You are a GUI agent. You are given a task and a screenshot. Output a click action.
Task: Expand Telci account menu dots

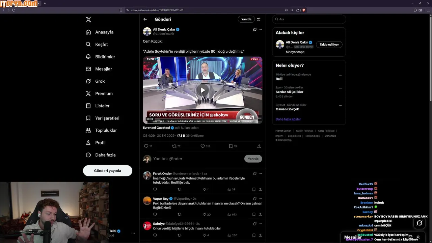pyautogui.click(x=133, y=233)
